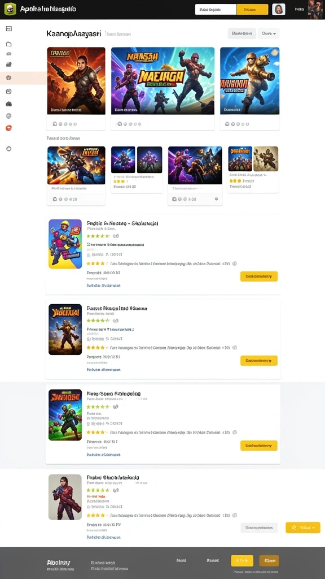Click the yellow search button in the header
The height and width of the screenshot is (579, 325).
coord(252,10)
